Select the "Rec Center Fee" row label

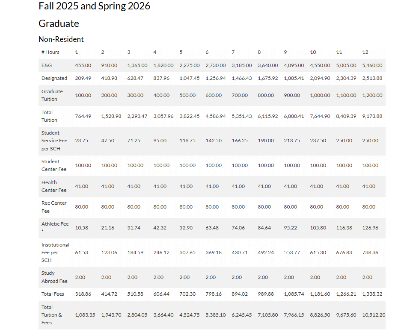click(54, 207)
